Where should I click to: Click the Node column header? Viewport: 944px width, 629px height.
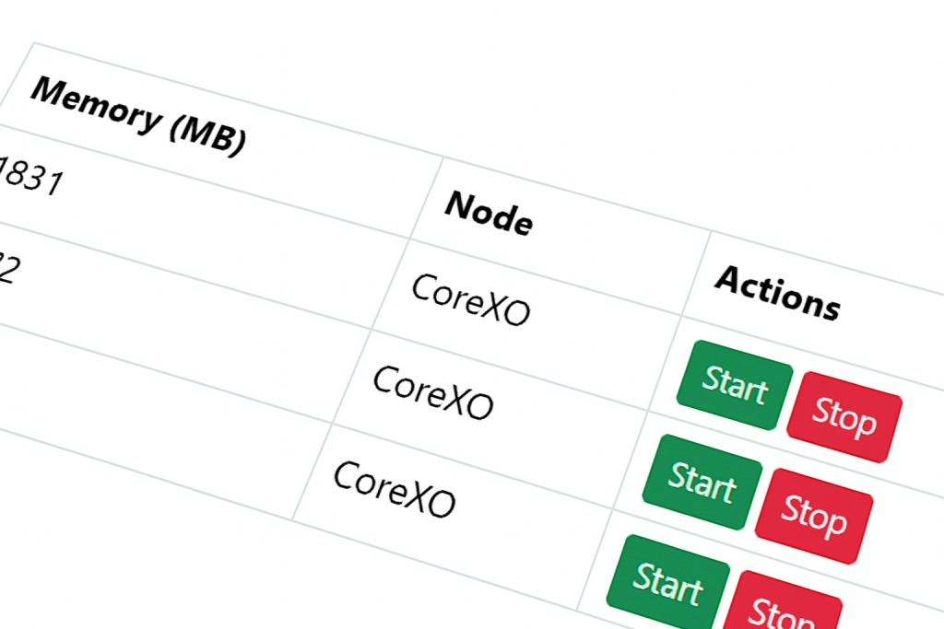(488, 215)
